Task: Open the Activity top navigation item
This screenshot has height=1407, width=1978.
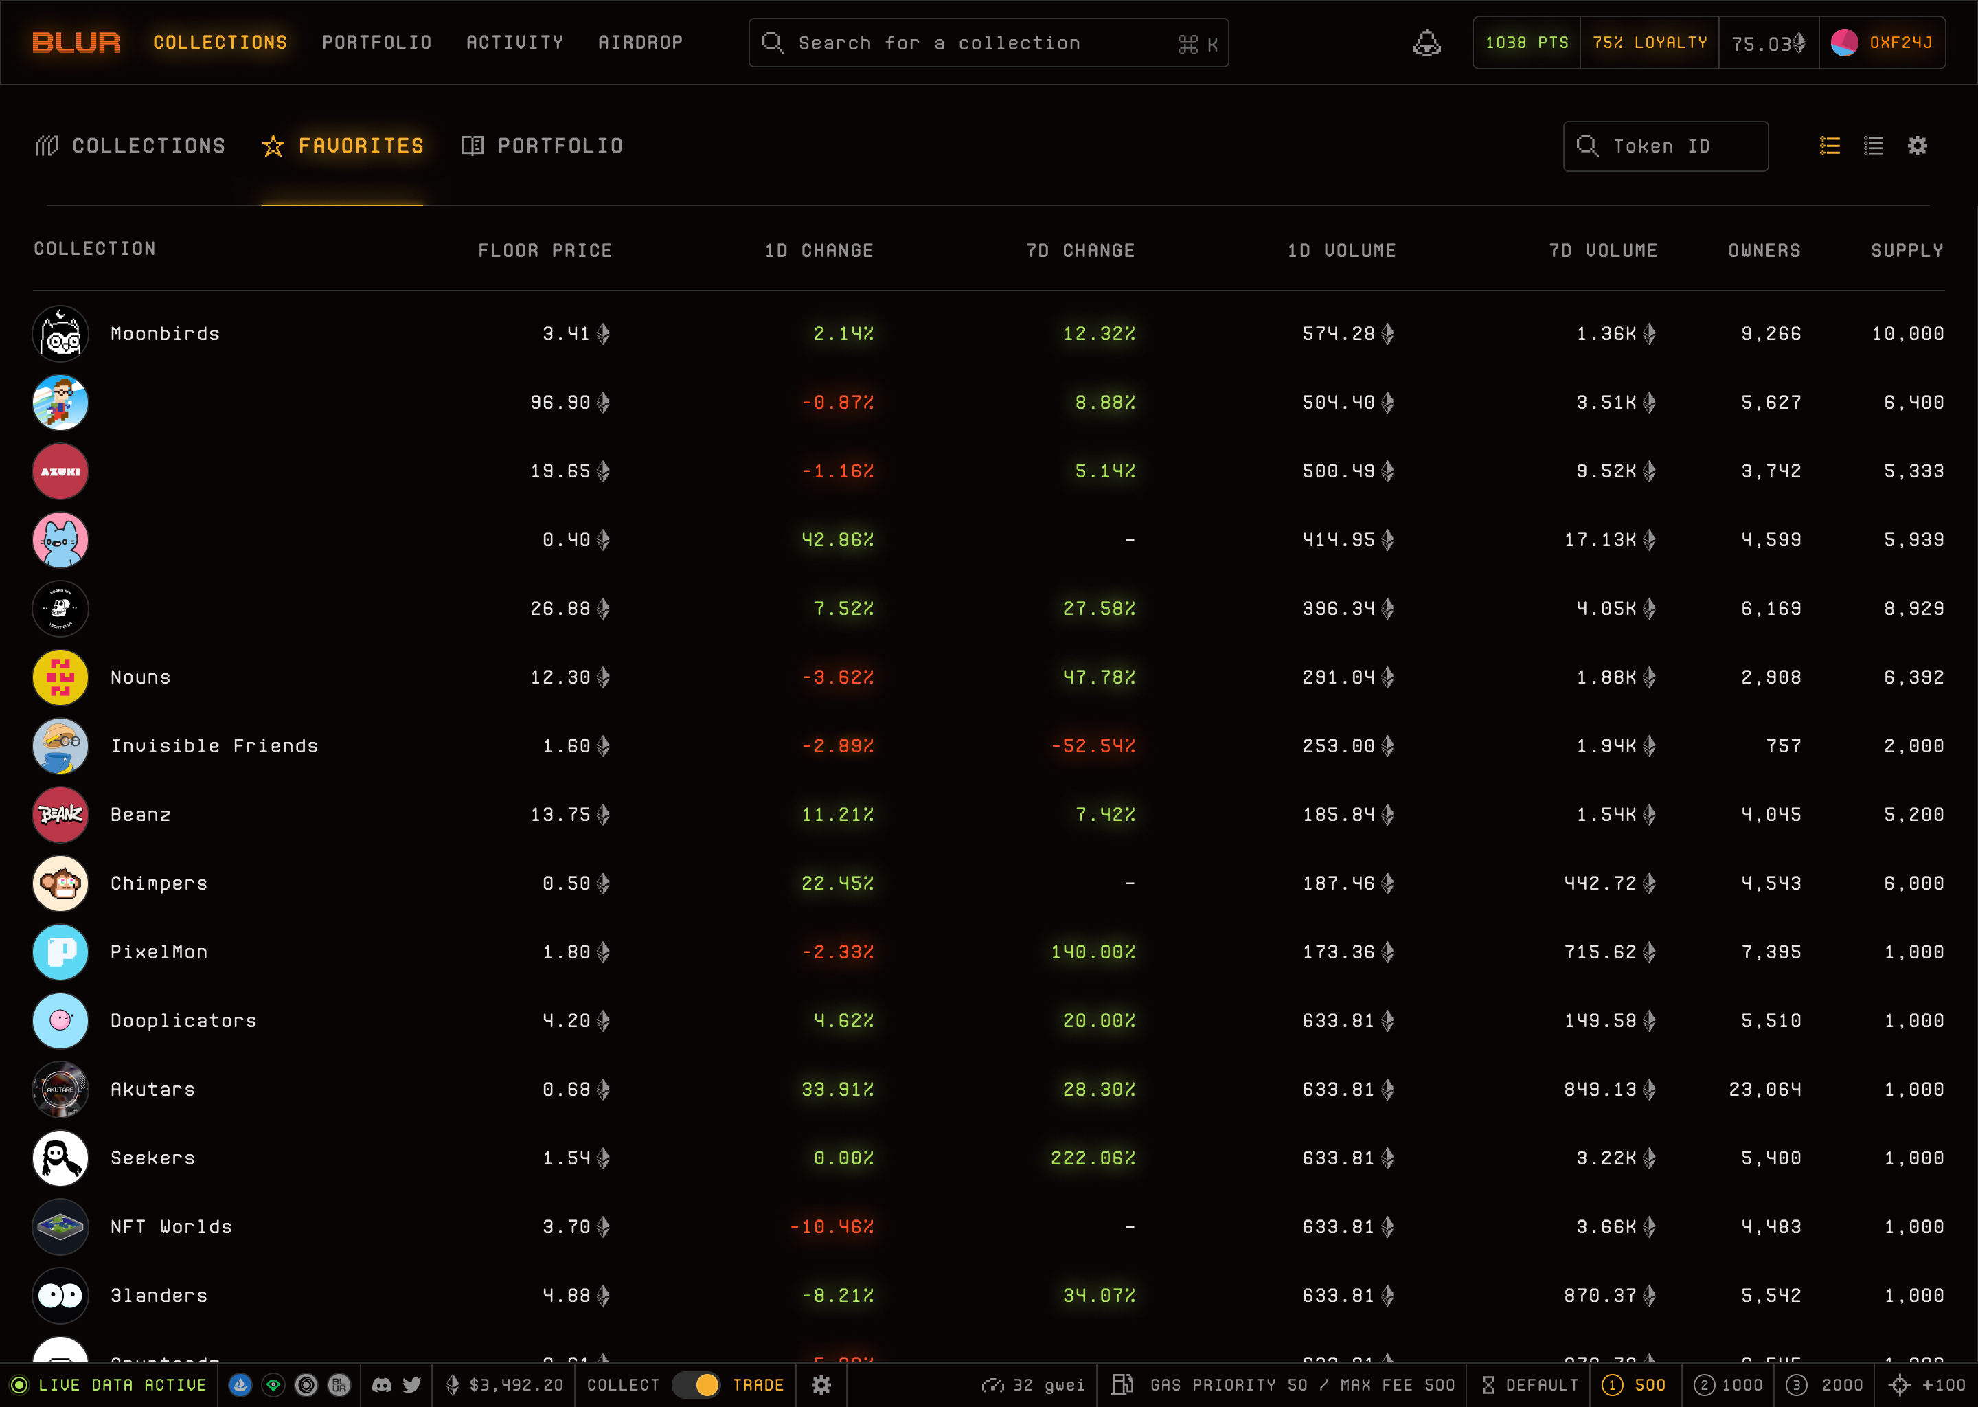Action: 514,43
